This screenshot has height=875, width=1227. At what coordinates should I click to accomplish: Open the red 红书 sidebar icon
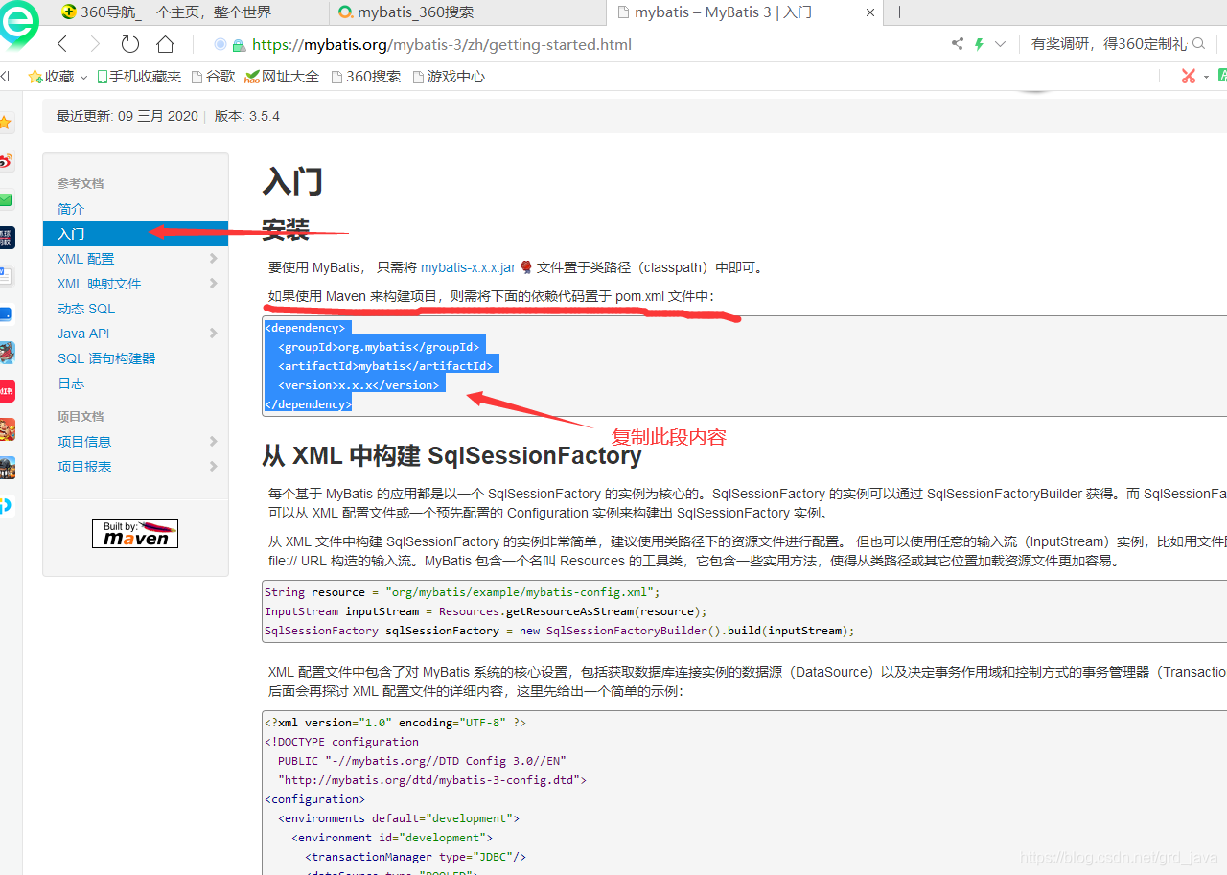coord(7,390)
